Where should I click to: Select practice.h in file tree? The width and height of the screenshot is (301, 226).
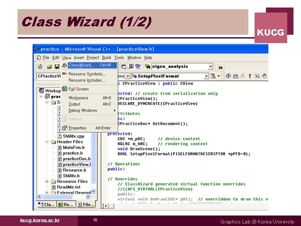[73, 153]
